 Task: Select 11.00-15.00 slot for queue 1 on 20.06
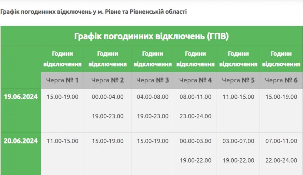click(x=62, y=141)
